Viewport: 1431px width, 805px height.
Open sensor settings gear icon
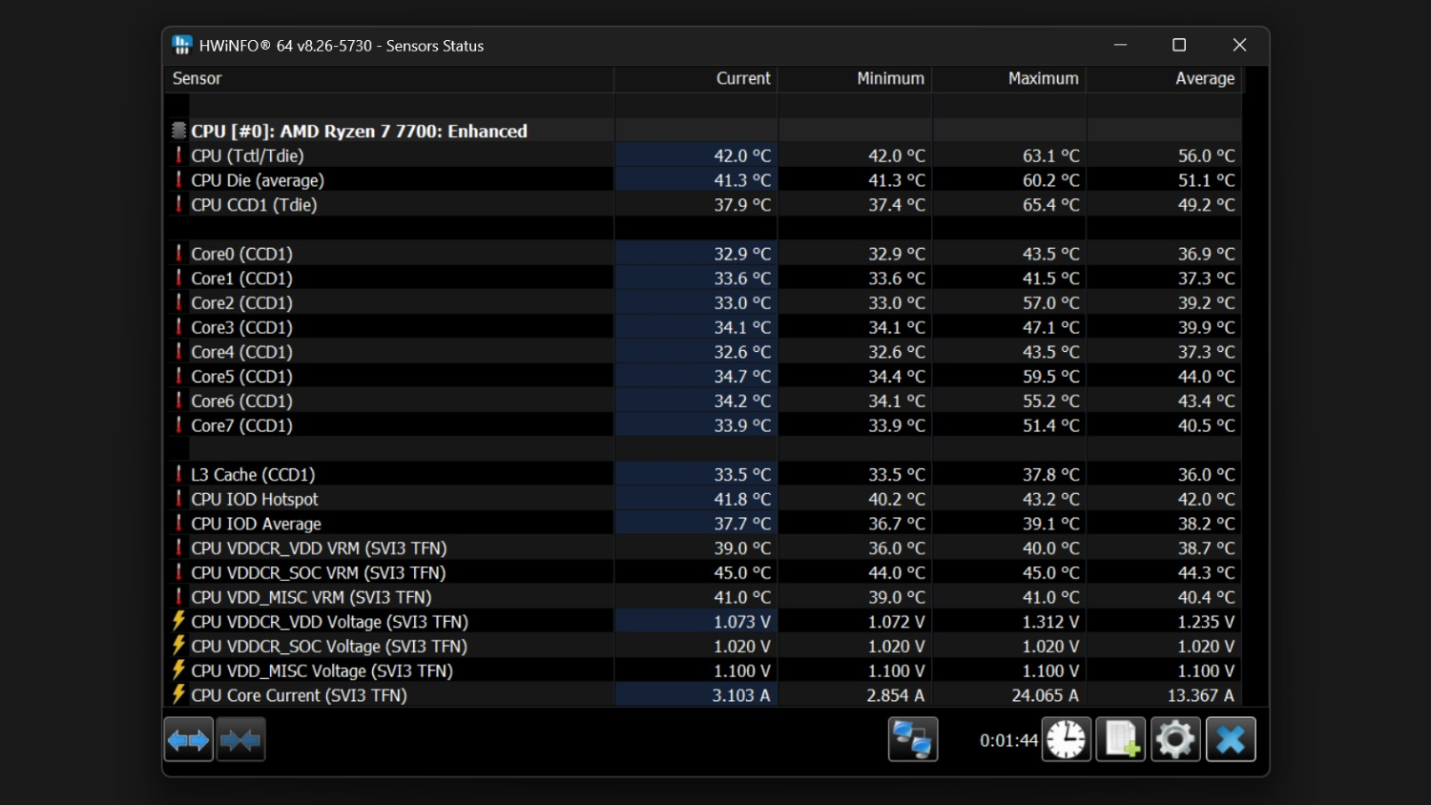[x=1175, y=740]
